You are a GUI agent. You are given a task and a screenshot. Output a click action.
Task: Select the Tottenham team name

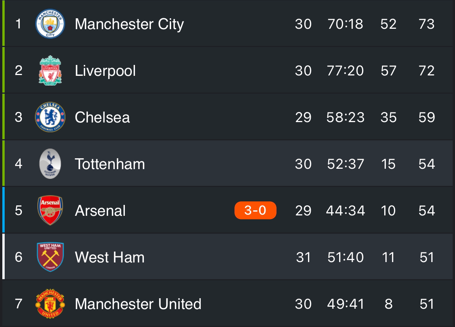click(110, 164)
